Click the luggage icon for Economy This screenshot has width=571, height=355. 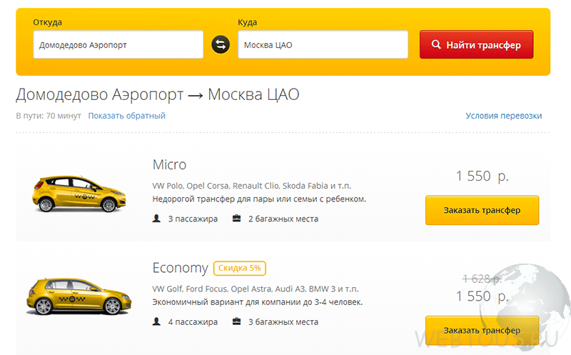click(237, 321)
